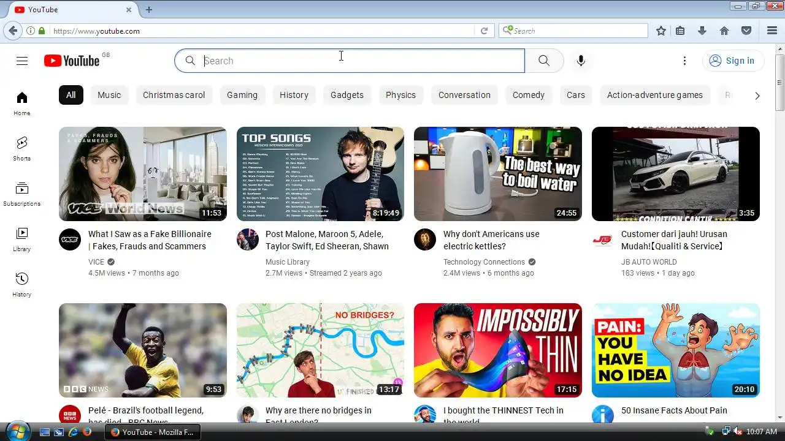The width and height of the screenshot is (785, 441).
Task: Open 'I bought the THINNEST Tech' title
Action: pos(504,415)
